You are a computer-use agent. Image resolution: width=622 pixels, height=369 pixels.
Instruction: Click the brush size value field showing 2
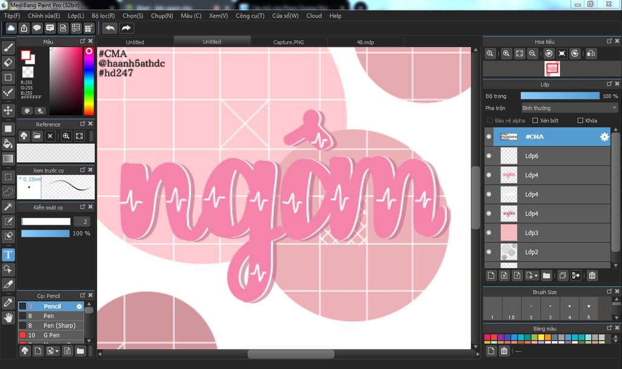(82, 222)
